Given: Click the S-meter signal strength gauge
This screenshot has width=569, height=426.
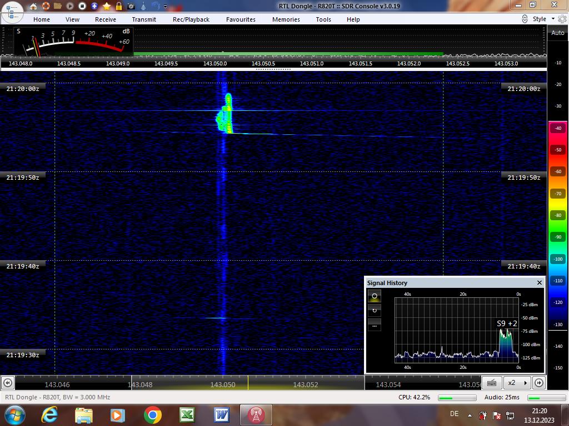Looking at the screenshot, I should coord(74,42).
